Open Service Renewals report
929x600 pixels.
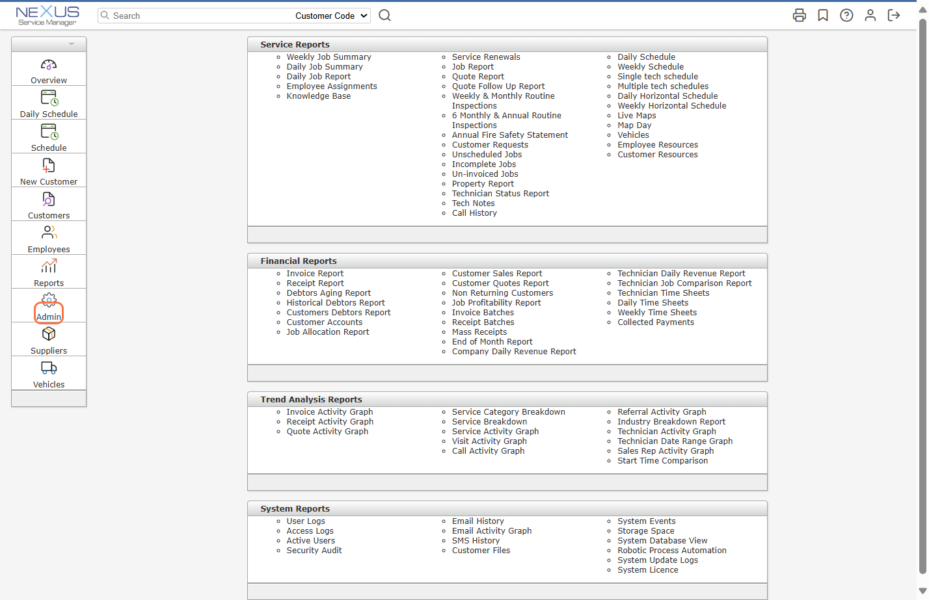[x=486, y=57]
